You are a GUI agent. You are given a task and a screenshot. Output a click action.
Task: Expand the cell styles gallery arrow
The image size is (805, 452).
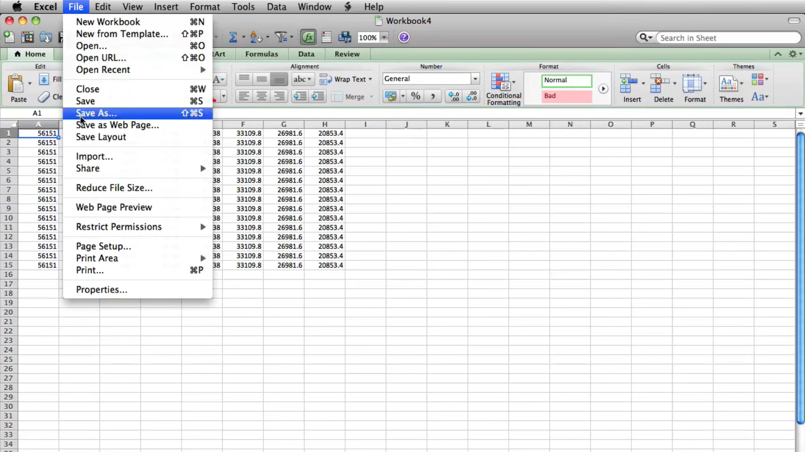point(603,89)
